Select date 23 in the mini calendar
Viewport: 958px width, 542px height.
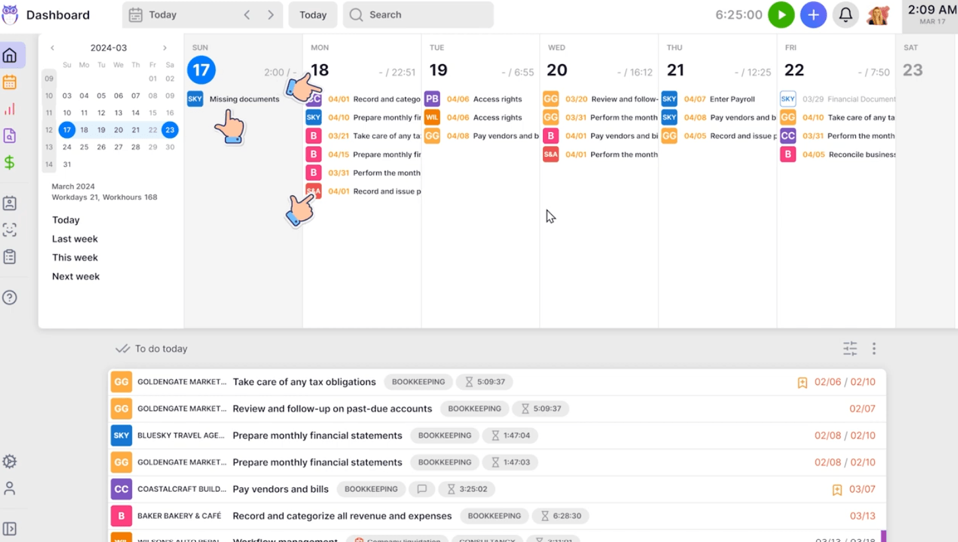[x=170, y=130]
